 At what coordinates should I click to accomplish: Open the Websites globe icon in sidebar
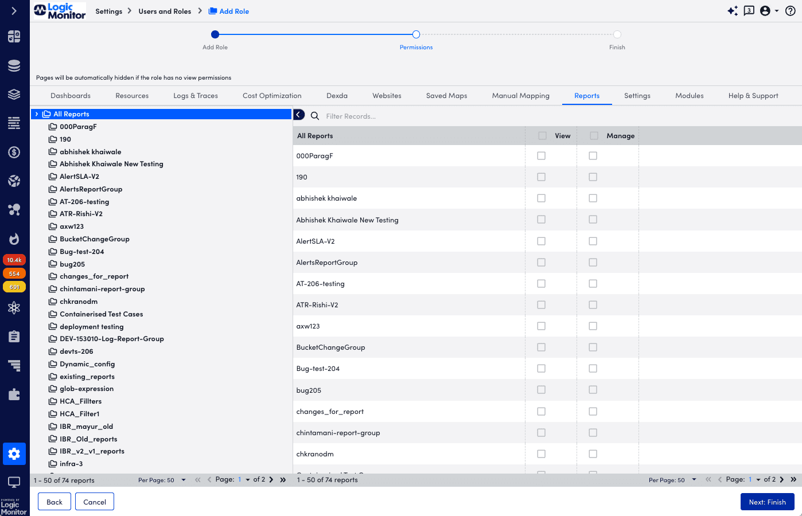[14, 181]
